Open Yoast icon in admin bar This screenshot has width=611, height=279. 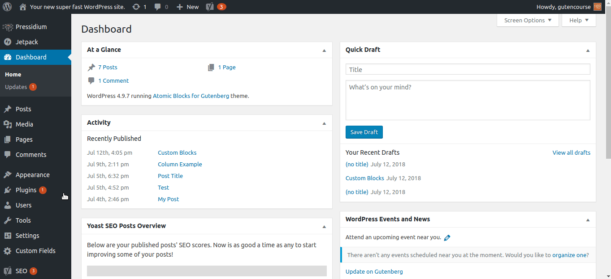(210, 7)
